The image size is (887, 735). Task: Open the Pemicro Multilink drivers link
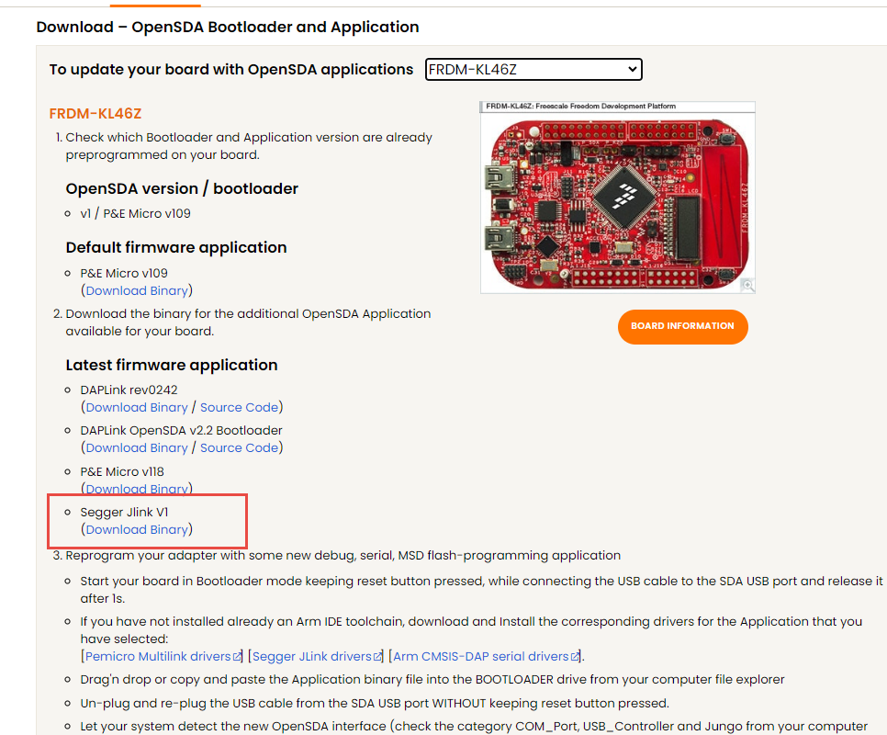[158, 656]
